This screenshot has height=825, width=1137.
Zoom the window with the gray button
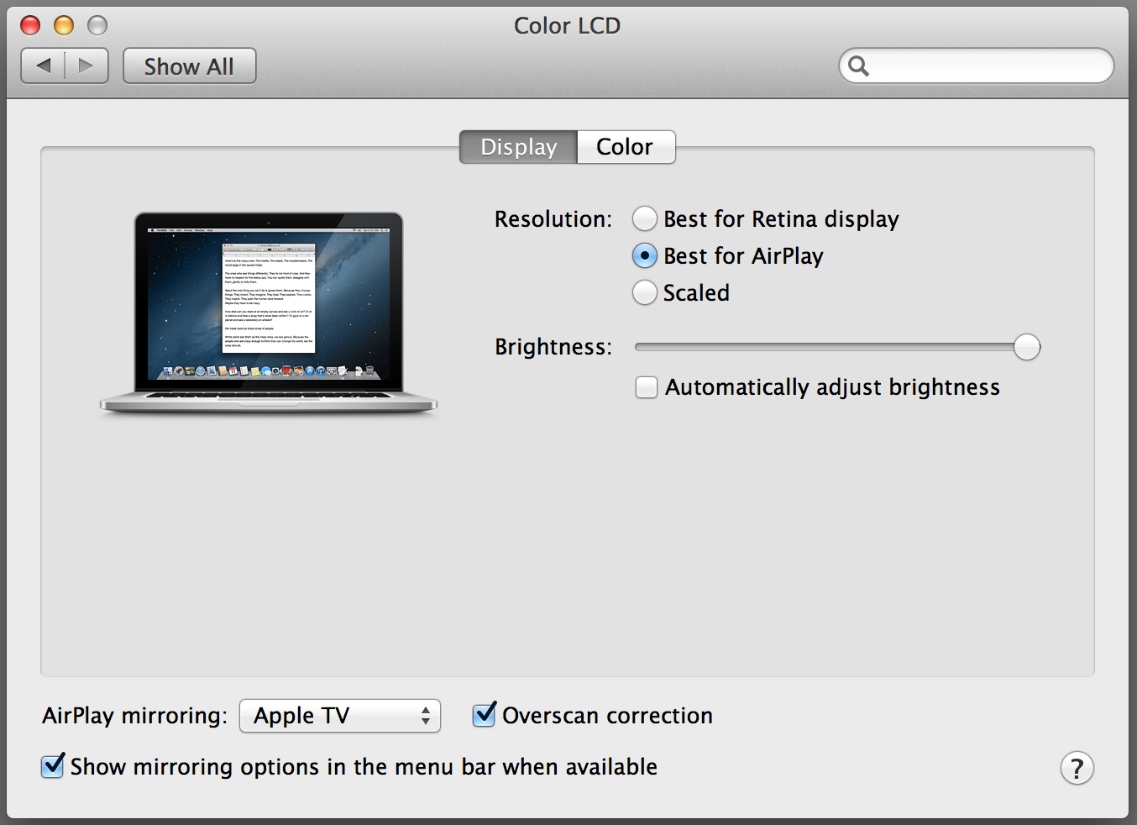tap(97, 25)
